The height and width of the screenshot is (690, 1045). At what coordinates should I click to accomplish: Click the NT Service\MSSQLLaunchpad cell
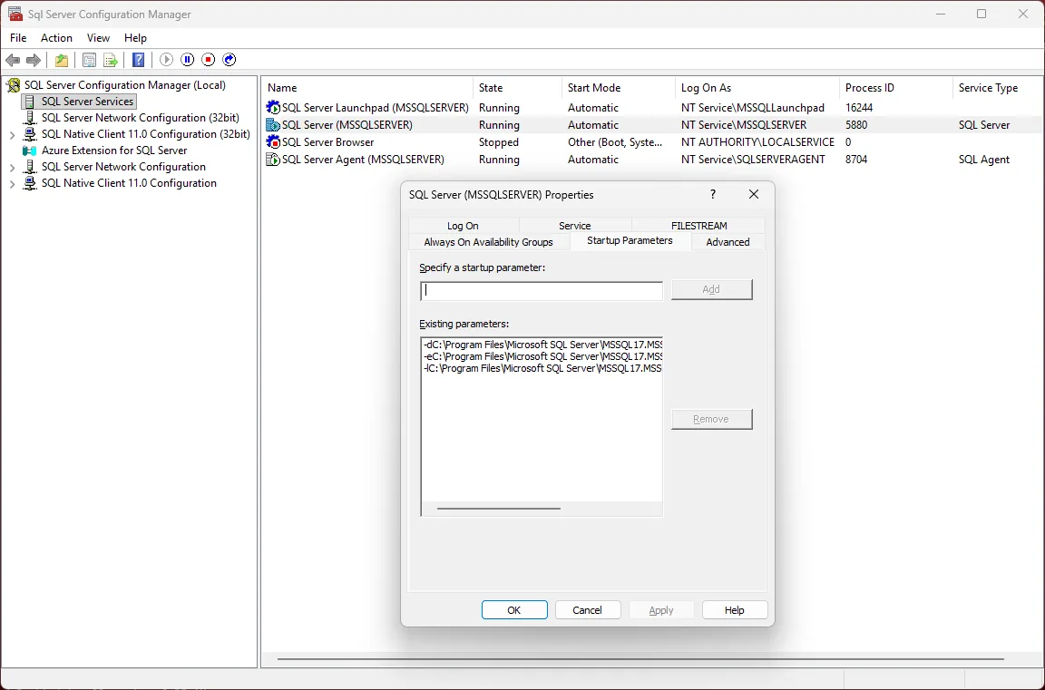(x=752, y=107)
